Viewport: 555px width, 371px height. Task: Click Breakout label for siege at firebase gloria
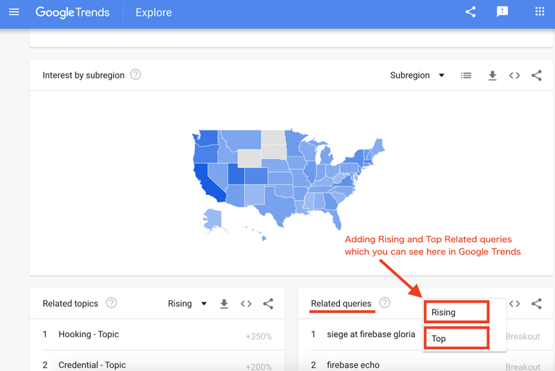tap(523, 336)
